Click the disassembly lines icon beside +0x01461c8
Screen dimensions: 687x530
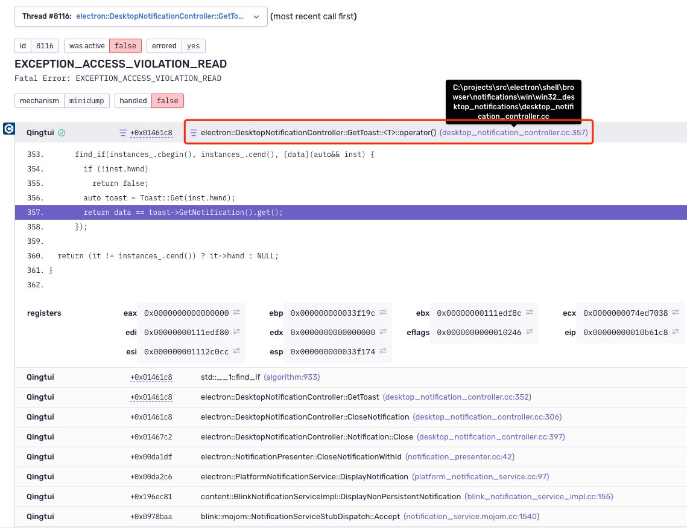[x=124, y=132]
